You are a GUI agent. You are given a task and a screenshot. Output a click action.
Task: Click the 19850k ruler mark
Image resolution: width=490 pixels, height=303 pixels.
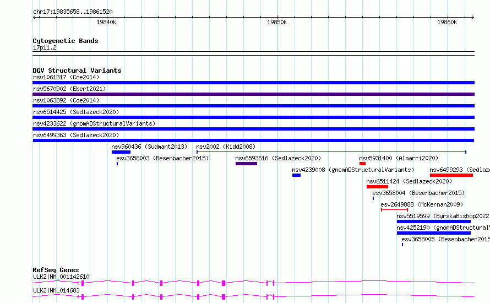(x=277, y=22)
